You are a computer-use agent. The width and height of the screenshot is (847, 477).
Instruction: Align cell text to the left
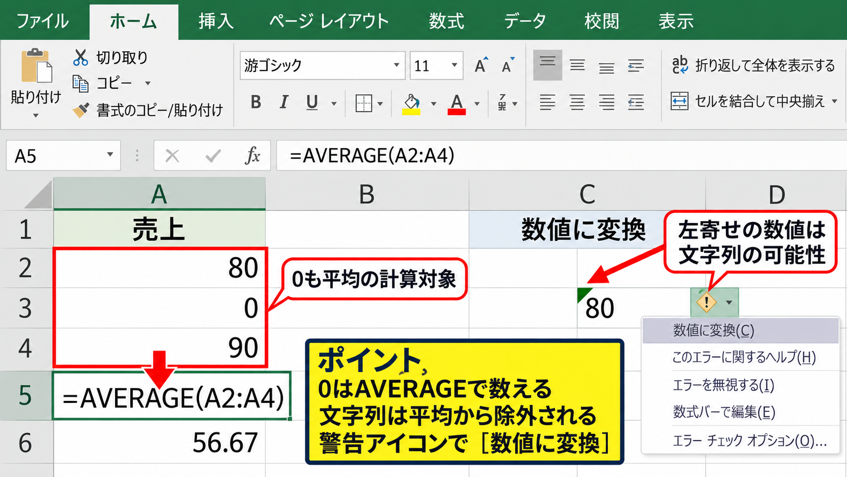point(548,102)
